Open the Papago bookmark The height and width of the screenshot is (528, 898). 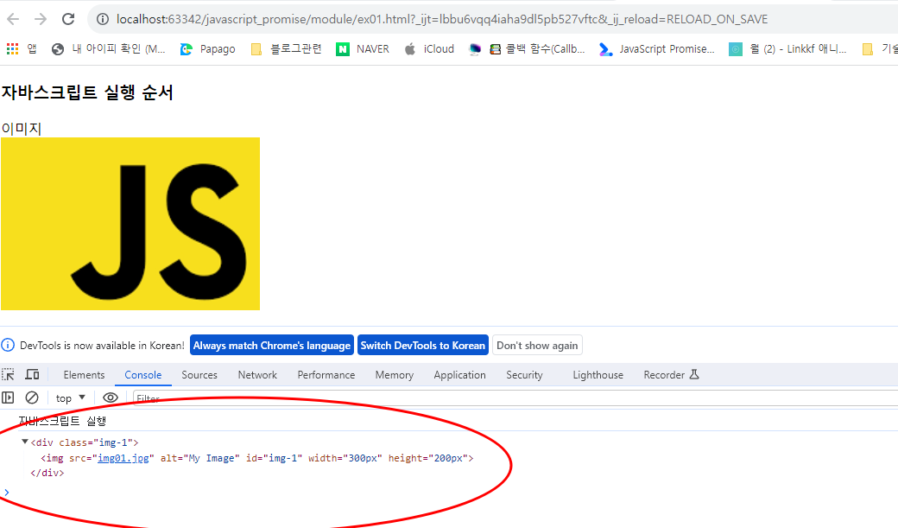(x=207, y=49)
